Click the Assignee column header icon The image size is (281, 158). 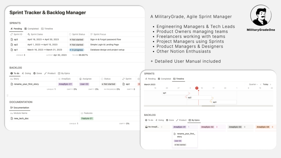tap(81, 79)
